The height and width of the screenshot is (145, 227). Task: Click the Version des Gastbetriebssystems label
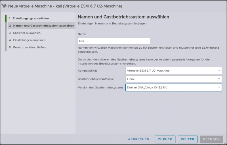[100, 88]
